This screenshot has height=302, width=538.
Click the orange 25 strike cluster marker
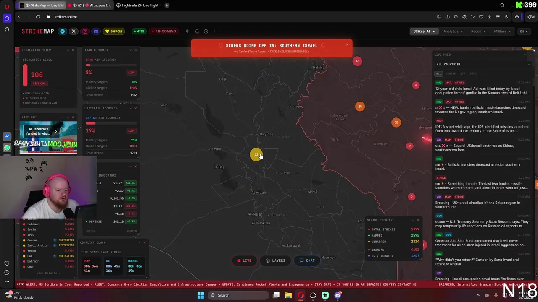pyautogui.click(x=360, y=107)
